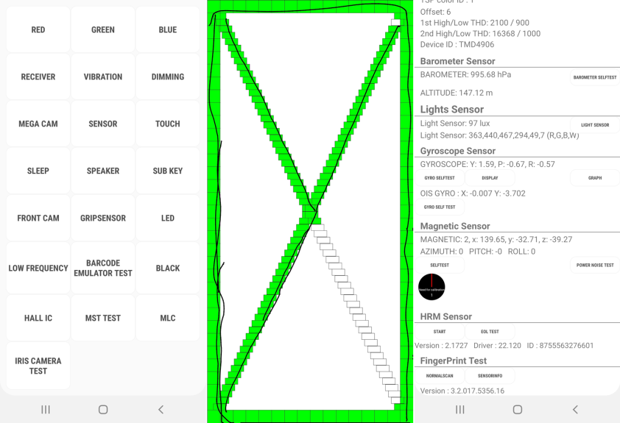Run the POWER NOISE TEST
The height and width of the screenshot is (423, 620).
coord(595,265)
